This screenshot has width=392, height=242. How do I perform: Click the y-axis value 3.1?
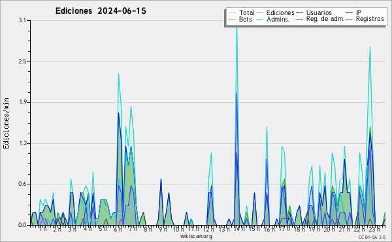point(22,20)
